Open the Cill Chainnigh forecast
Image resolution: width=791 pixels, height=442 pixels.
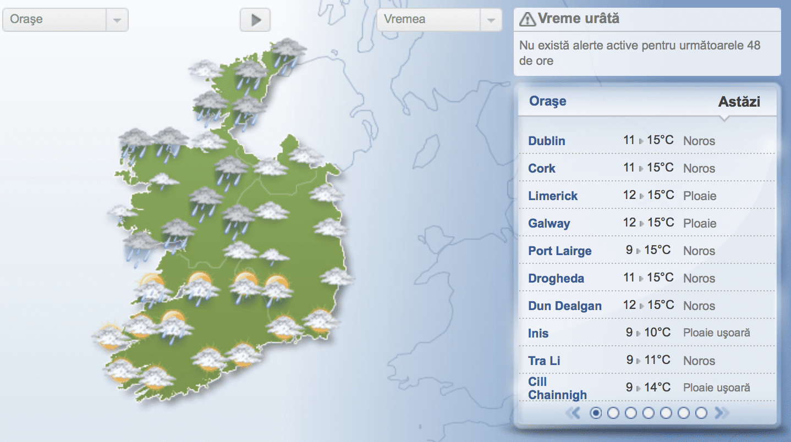pyautogui.click(x=557, y=388)
